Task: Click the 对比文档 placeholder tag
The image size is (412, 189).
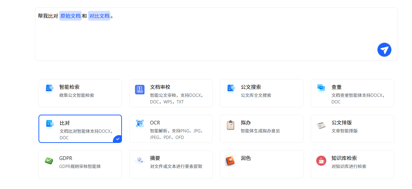Action: (x=99, y=16)
